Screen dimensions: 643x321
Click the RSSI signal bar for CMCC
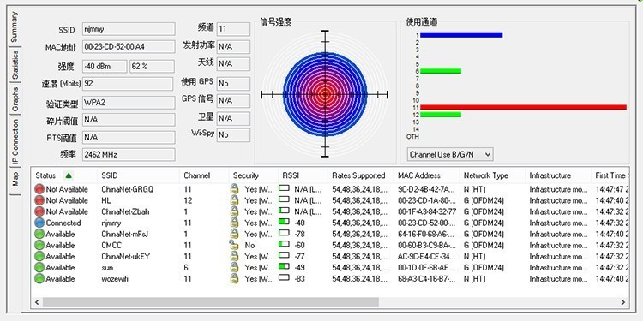click(x=284, y=244)
